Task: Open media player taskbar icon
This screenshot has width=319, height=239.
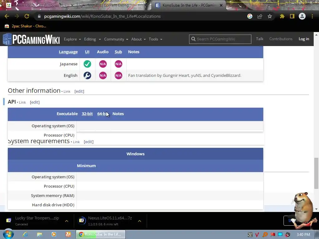Action: (x=54, y=234)
